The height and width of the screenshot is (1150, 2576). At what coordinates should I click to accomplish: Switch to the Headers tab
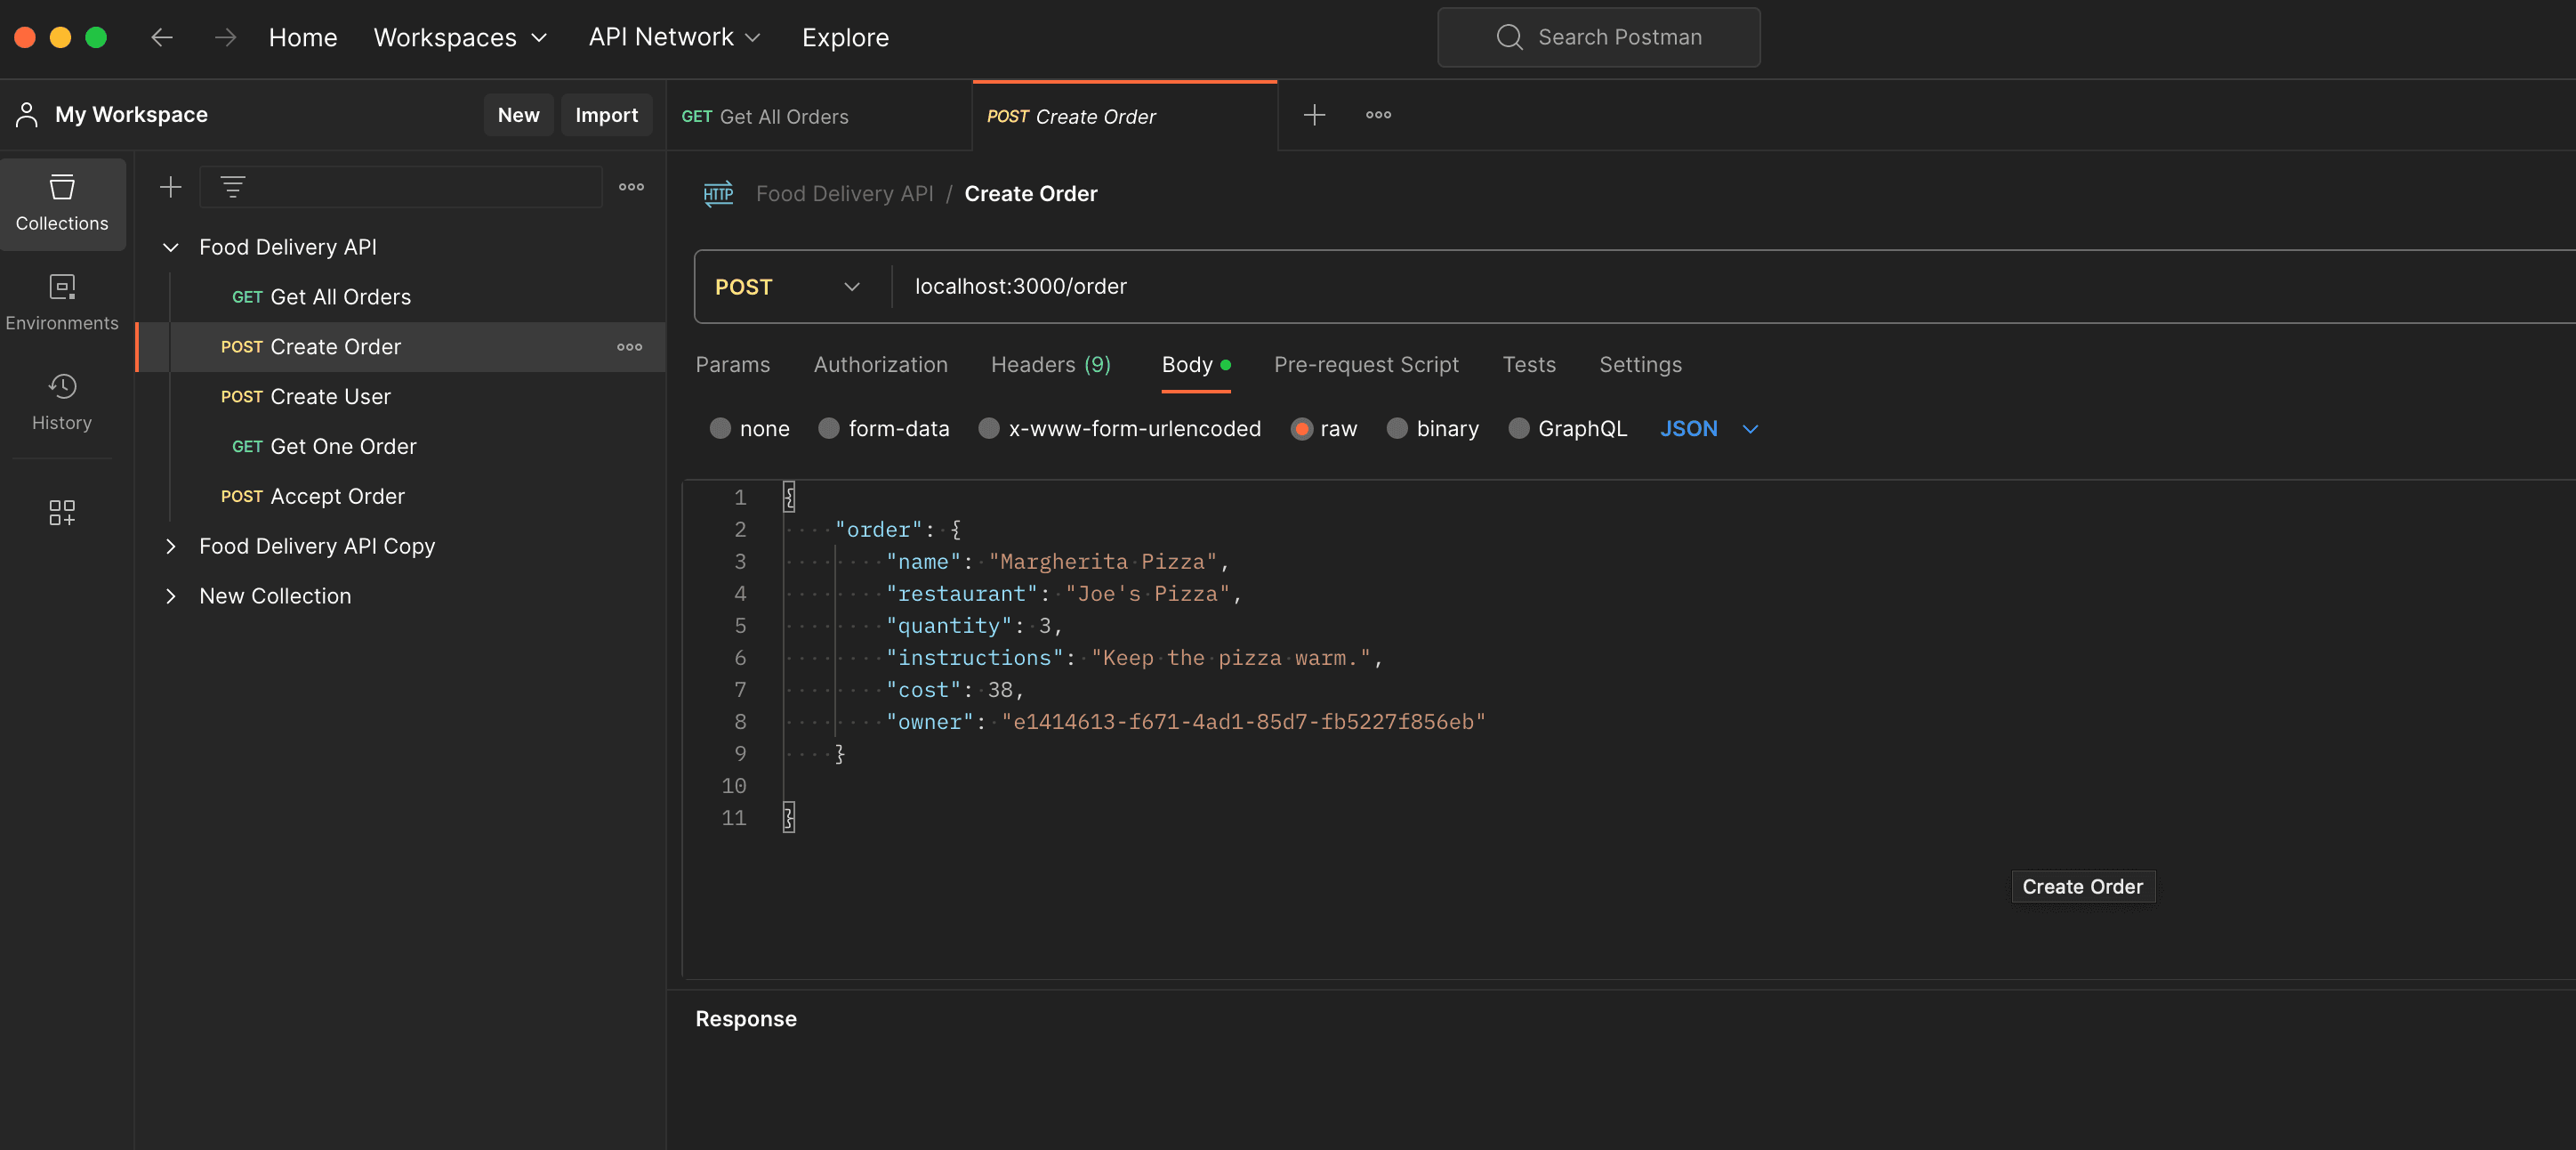pos(1050,365)
